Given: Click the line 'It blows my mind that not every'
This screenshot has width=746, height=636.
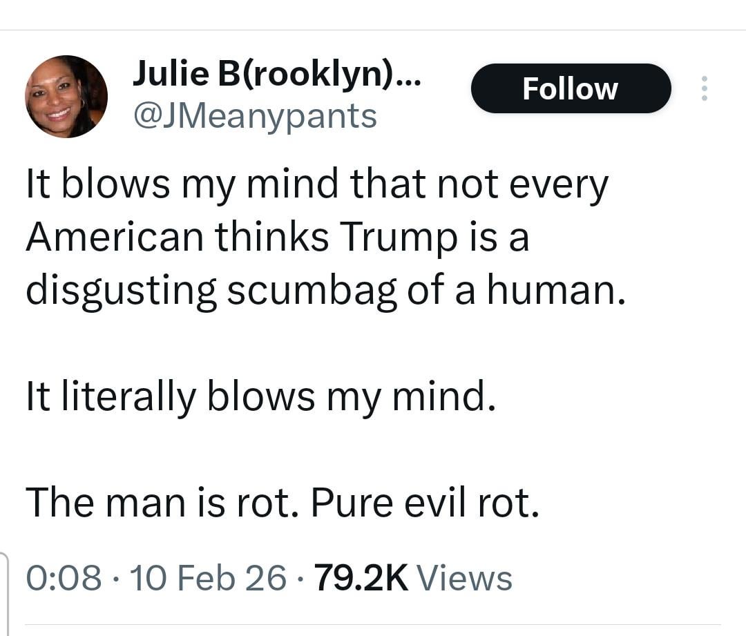Looking at the screenshot, I should tap(317, 186).
